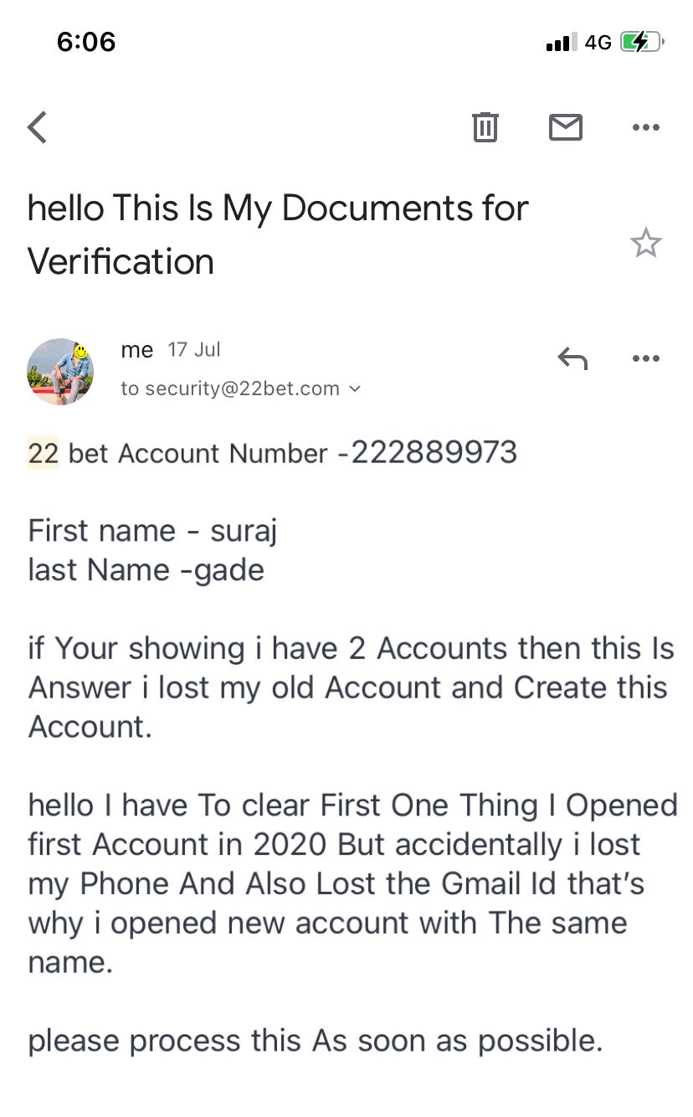Tap the 6:06 status bar clock
Screen dimensions: 693x1117
[x=86, y=42]
